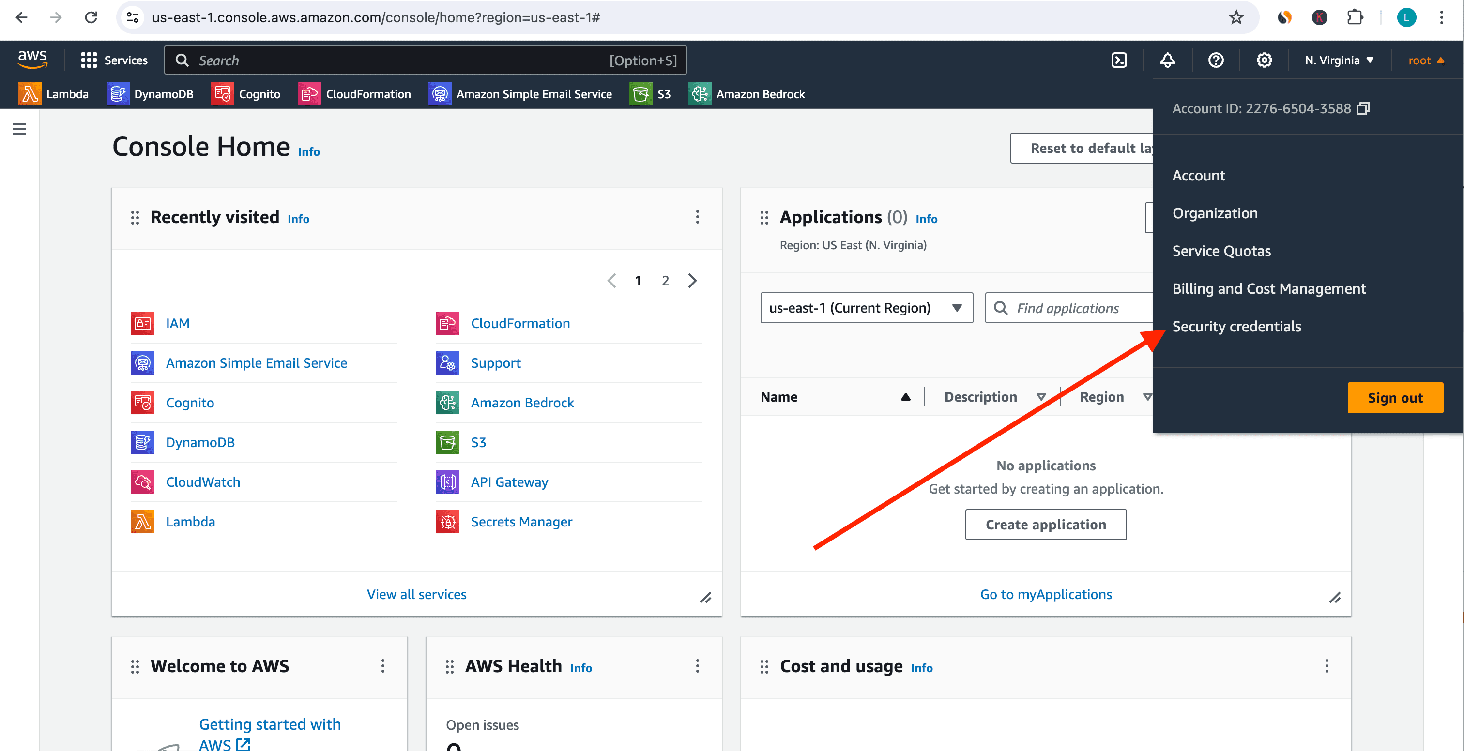Open the Services grid menu

pos(114,60)
